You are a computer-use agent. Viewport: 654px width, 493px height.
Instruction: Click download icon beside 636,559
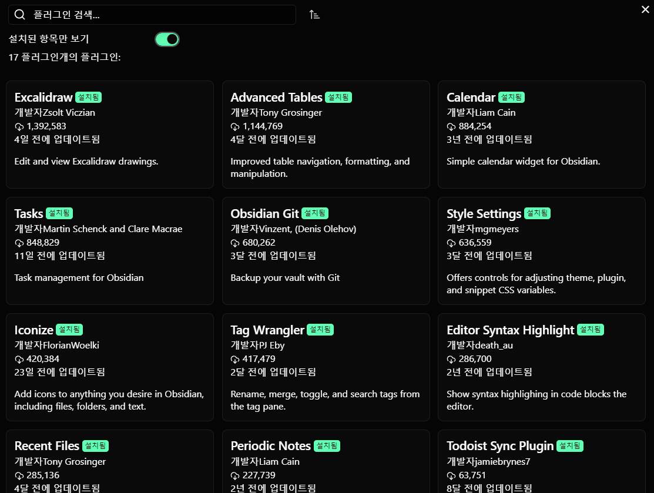(451, 243)
